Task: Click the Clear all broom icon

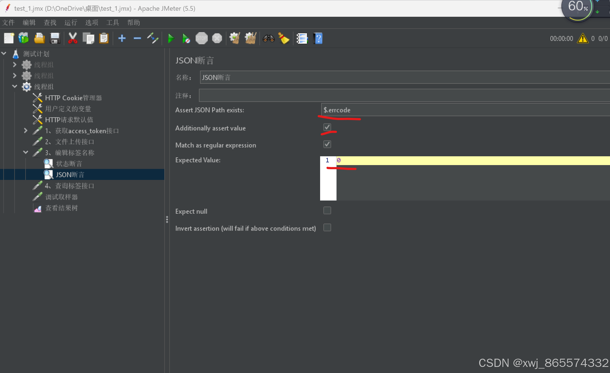Action: tap(250, 38)
